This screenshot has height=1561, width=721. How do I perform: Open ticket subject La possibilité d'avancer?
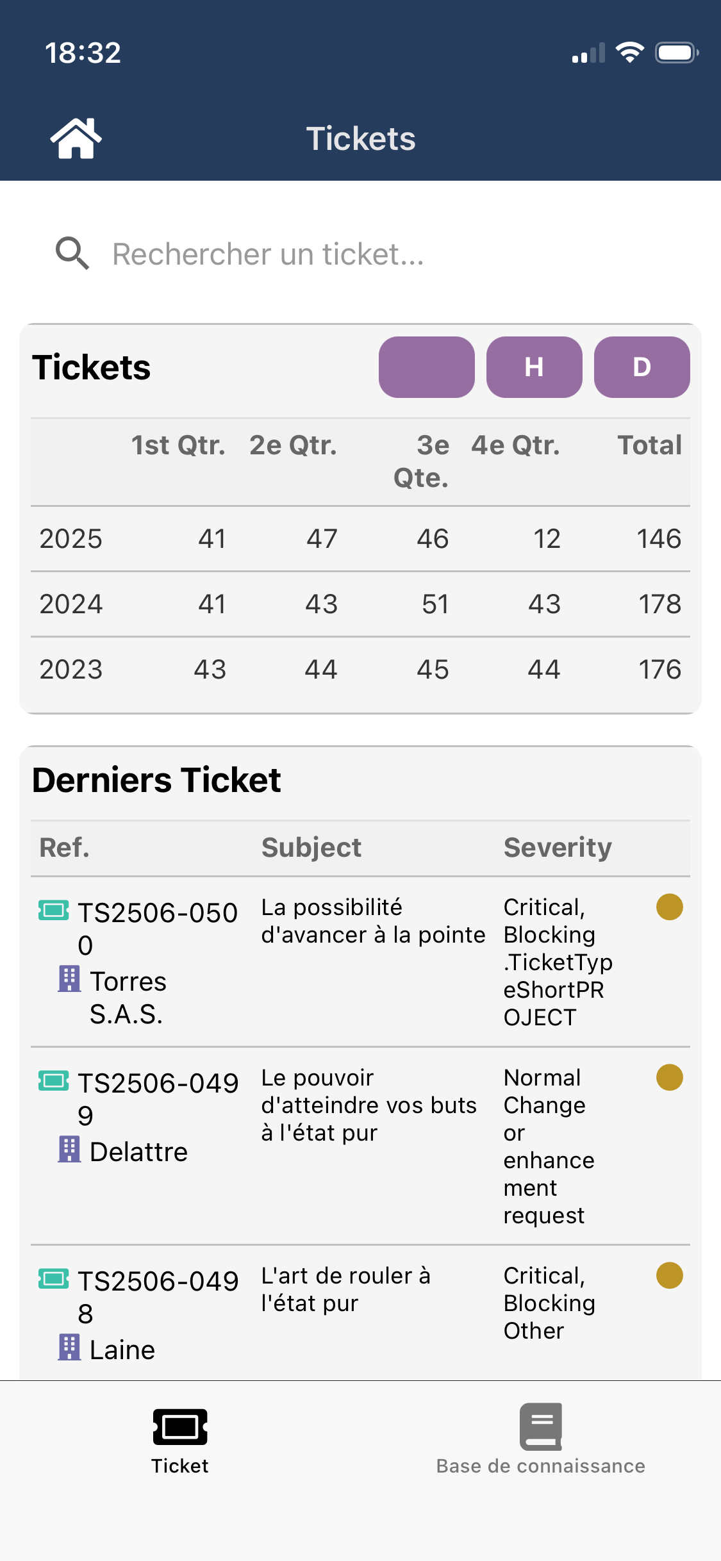(373, 921)
